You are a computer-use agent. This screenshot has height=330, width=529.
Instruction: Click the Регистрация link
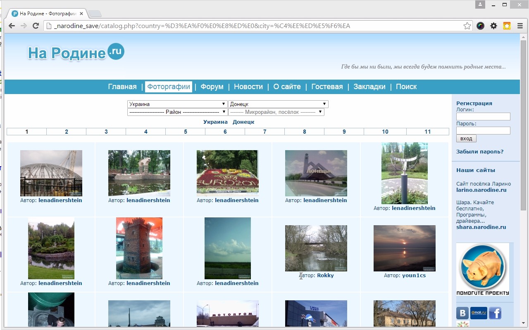[x=474, y=104]
